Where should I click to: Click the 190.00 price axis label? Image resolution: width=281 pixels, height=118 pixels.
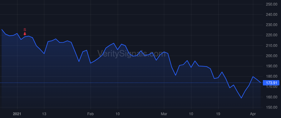click(272, 66)
